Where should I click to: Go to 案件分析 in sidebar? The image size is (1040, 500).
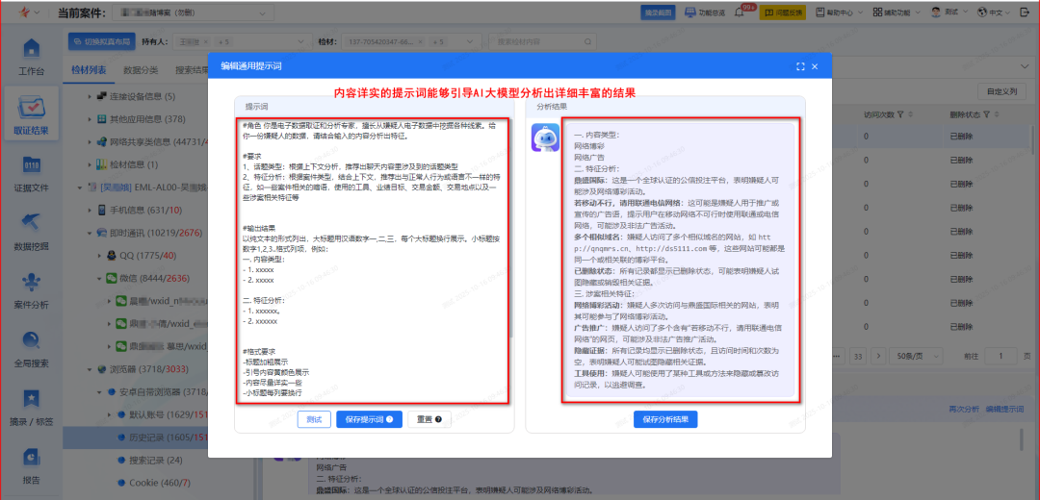point(31,290)
